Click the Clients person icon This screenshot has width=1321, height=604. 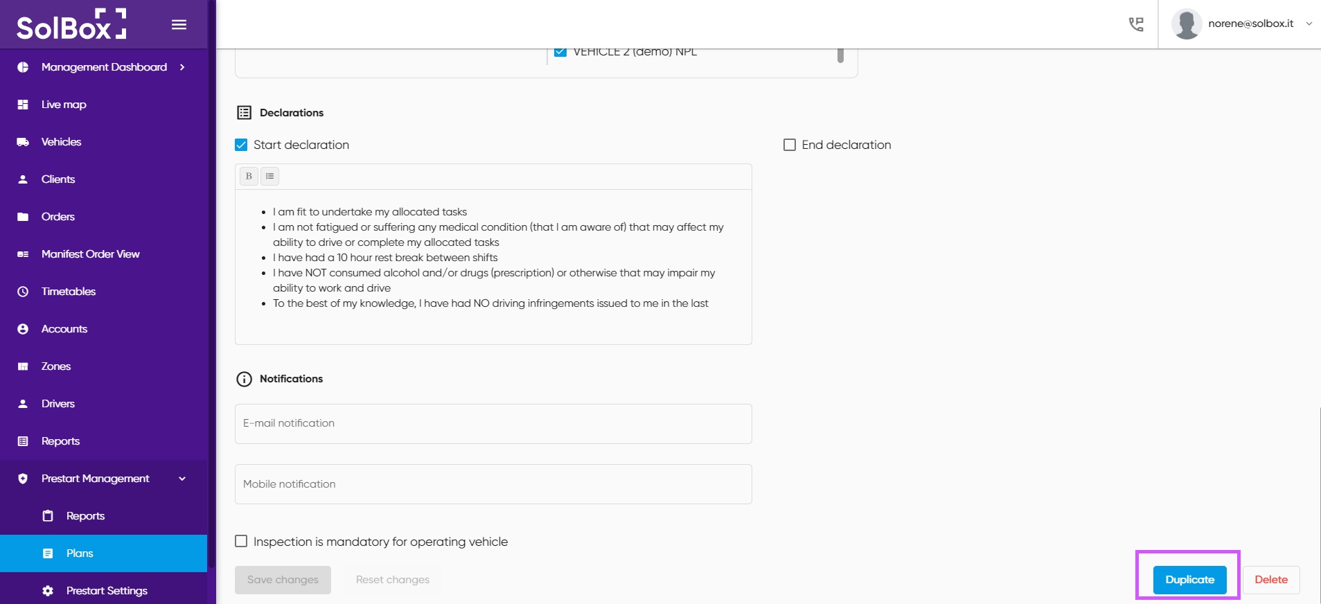coord(23,179)
